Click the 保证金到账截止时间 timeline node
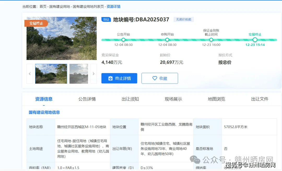Screen dimensions: 282x171 (x=211, y=40)
